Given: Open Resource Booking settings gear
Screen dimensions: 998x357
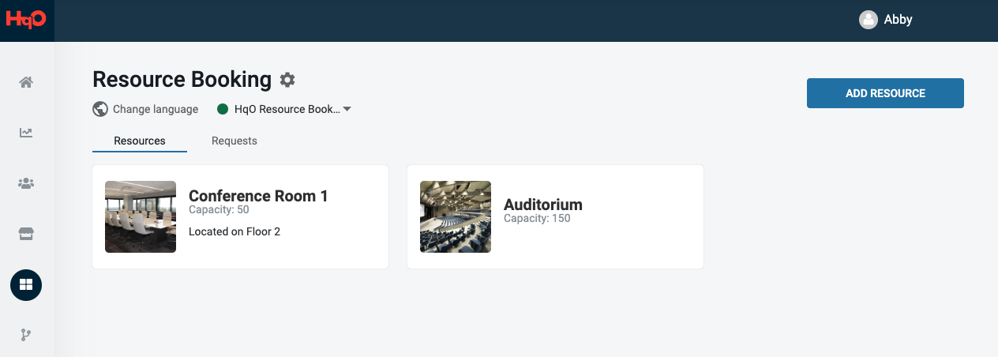Looking at the screenshot, I should point(287,80).
